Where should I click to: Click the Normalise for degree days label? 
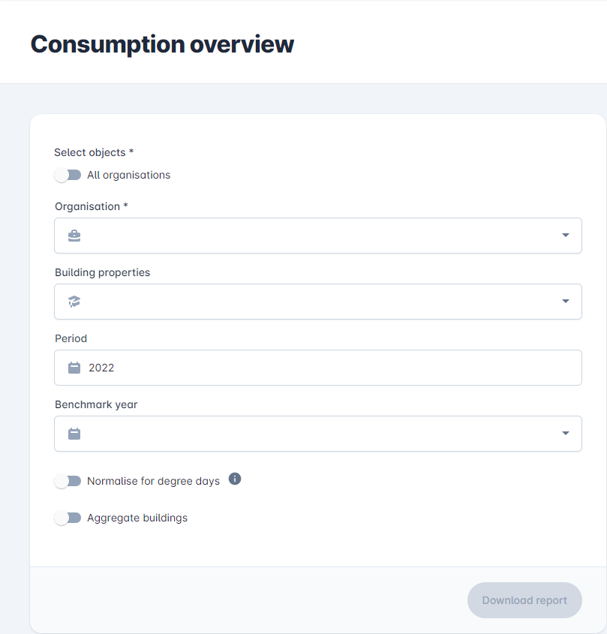(x=153, y=481)
